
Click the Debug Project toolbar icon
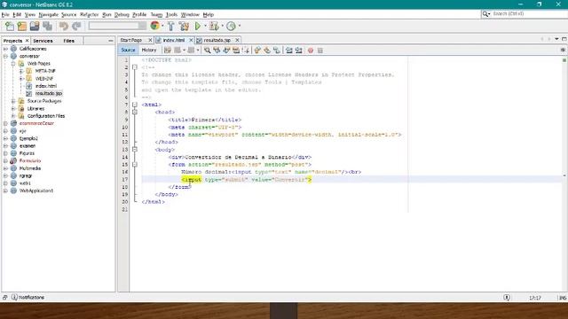coord(214,26)
